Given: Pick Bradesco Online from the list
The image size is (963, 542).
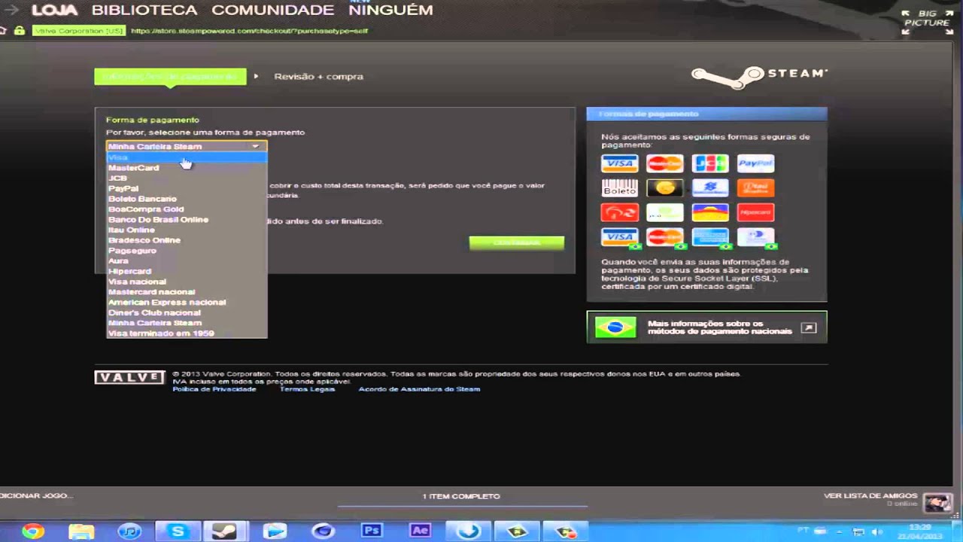Looking at the screenshot, I should pyautogui.click(x=187, y=240).
